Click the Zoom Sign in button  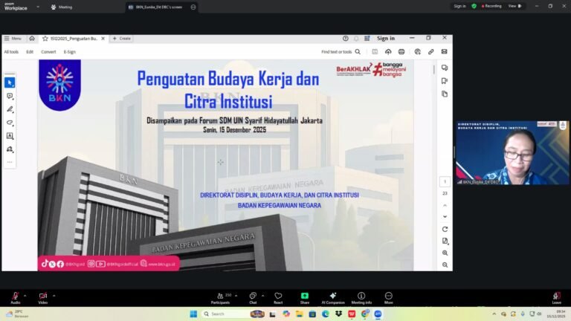tap(459, 6)
